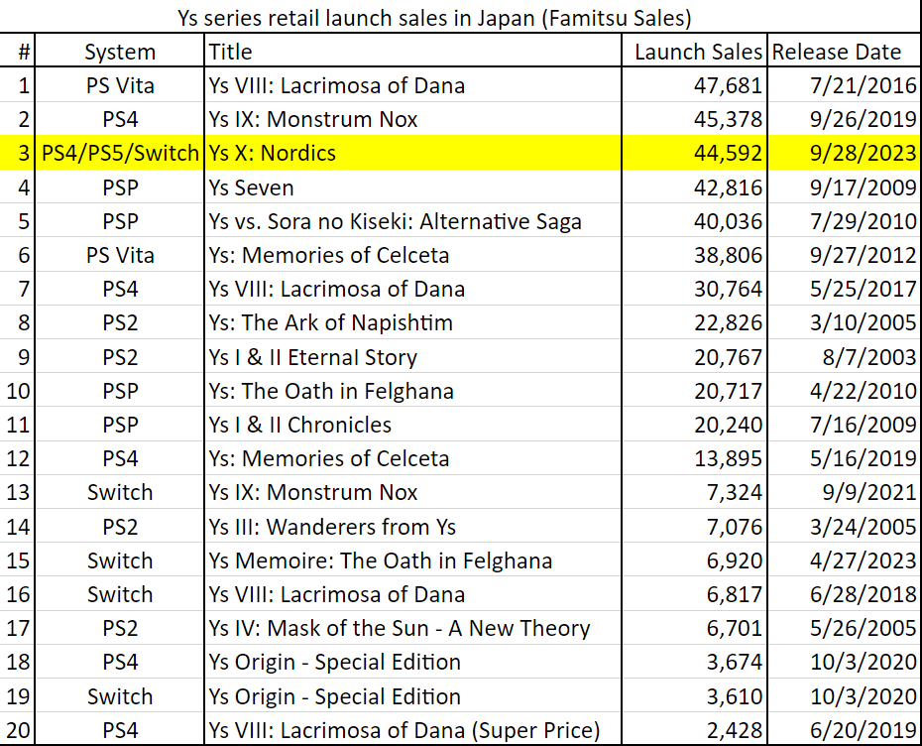The image size is (922, 746).
Task: Select launch sales value 38,806
Action: [728, 255]
